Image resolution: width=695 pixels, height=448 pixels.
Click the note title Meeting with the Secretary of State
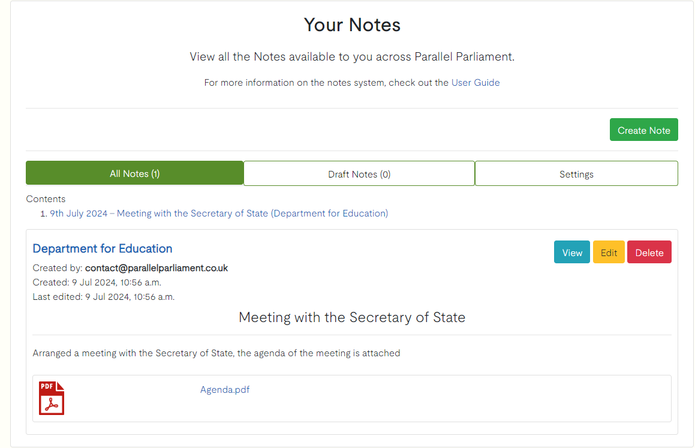click(x=352, y=317)
